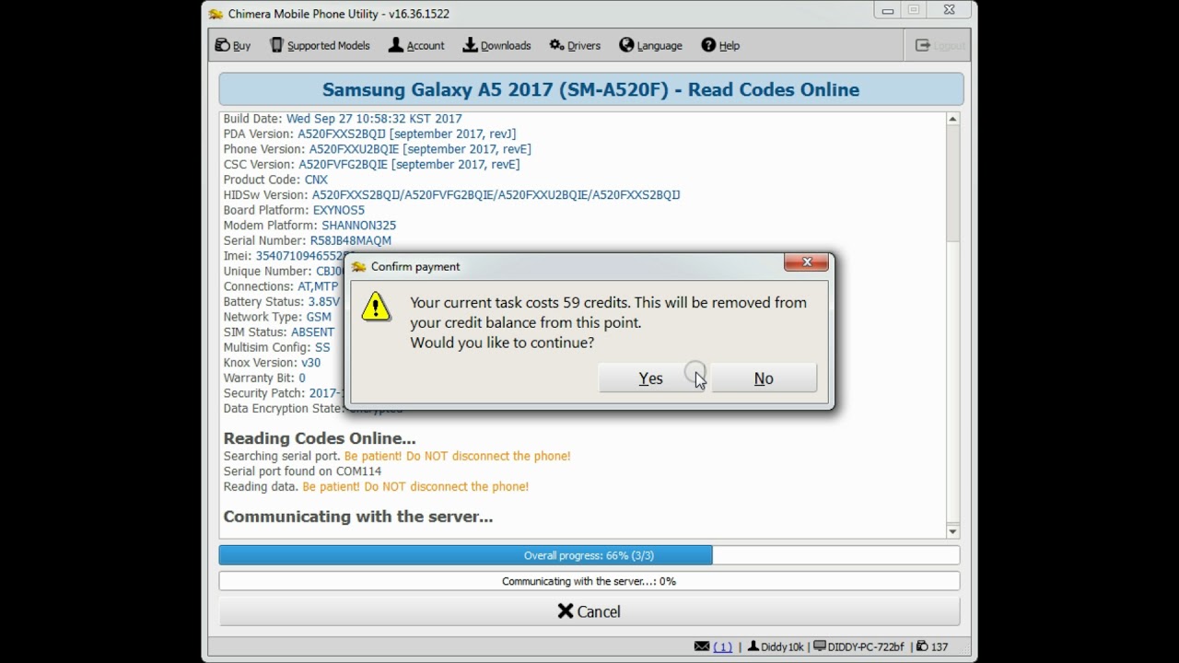Screen dimensions: 1179x663
Task: Click Multisim Config SS text
Action: point(276,347)
